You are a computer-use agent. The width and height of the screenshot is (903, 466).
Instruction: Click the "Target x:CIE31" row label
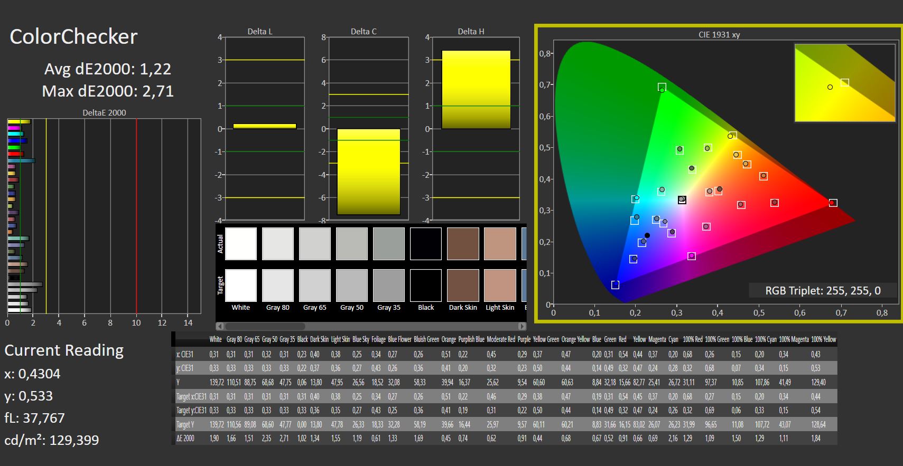(191, 396)
